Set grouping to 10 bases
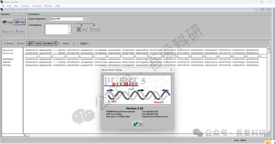The height and width of the screenshot is (144, 275). pyautogui.click(x=31, y=43)
